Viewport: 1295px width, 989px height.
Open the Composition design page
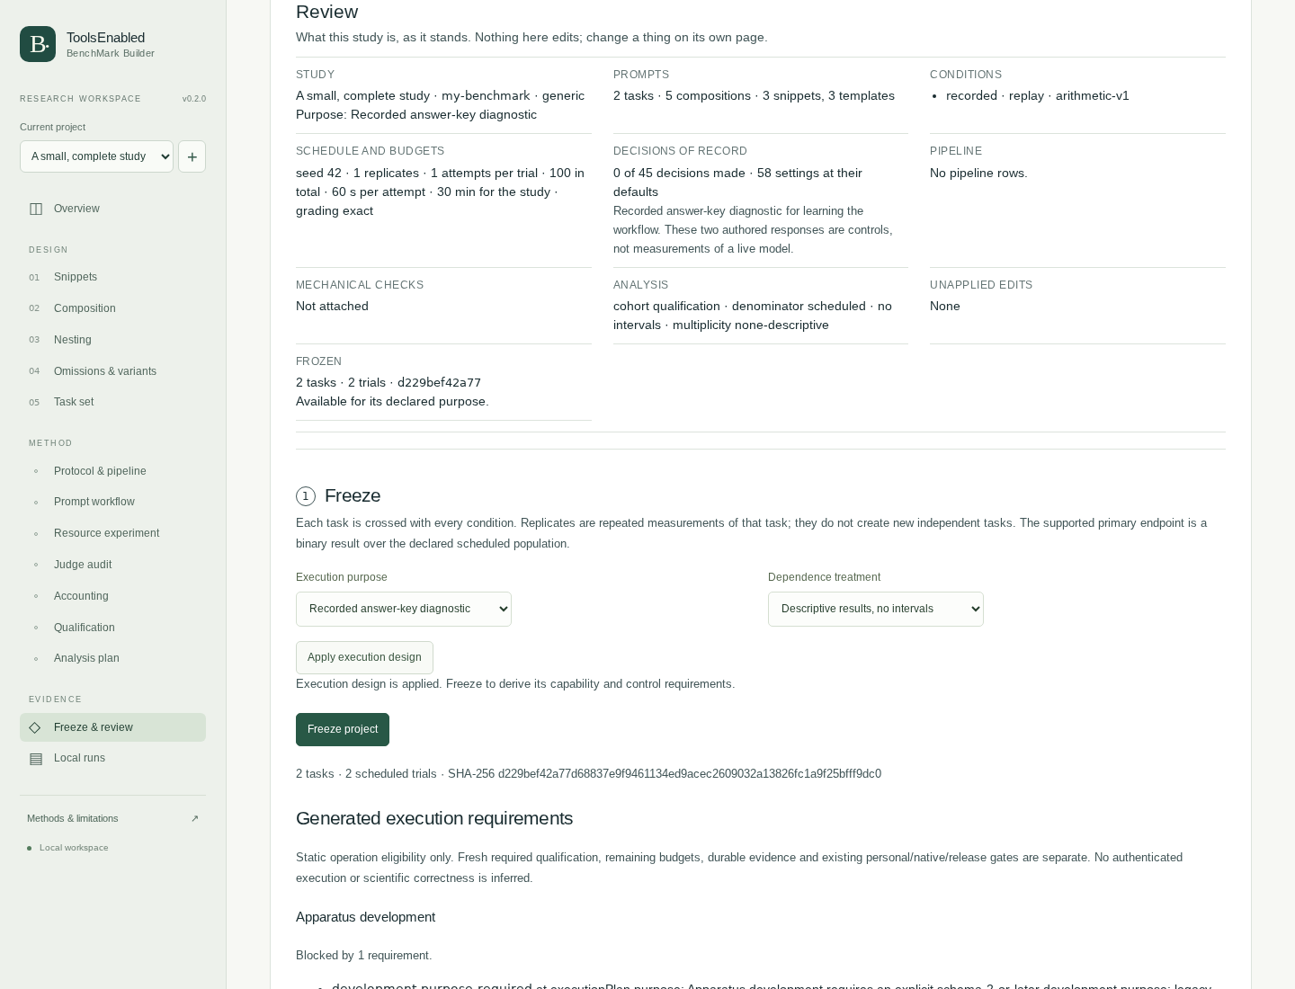pyautogui.click(x=112, y=308)
